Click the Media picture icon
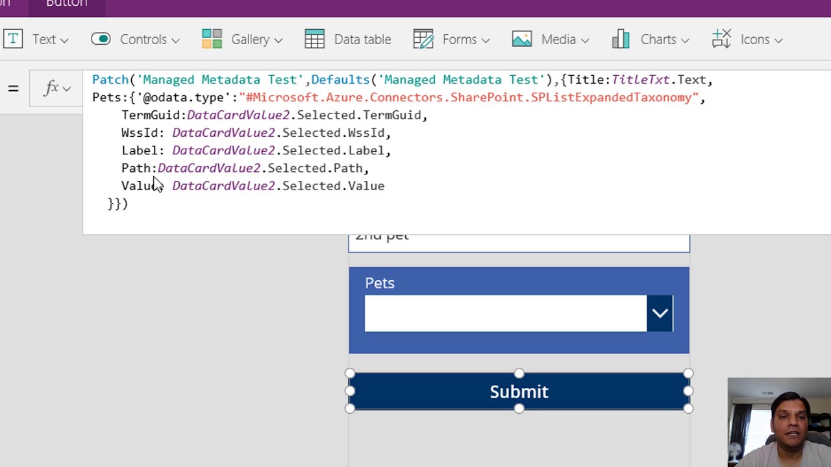Screen dimensions: 831x467 (x=522, y=40)
